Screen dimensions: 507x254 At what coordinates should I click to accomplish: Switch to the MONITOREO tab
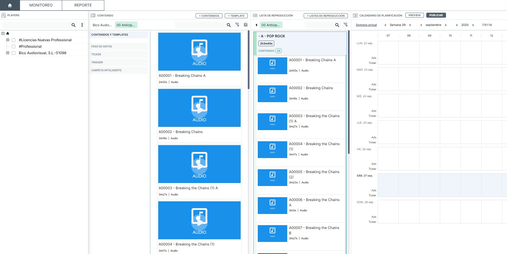41,5
